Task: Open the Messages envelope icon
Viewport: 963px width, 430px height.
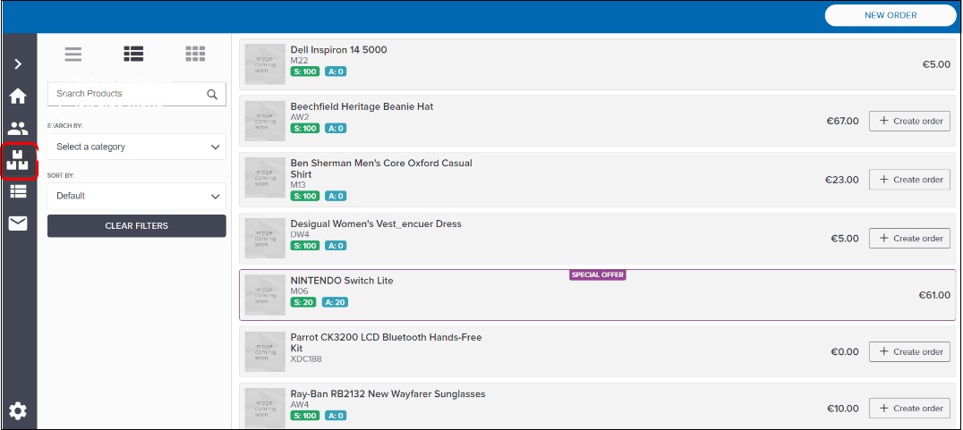Action: (18, 223)
